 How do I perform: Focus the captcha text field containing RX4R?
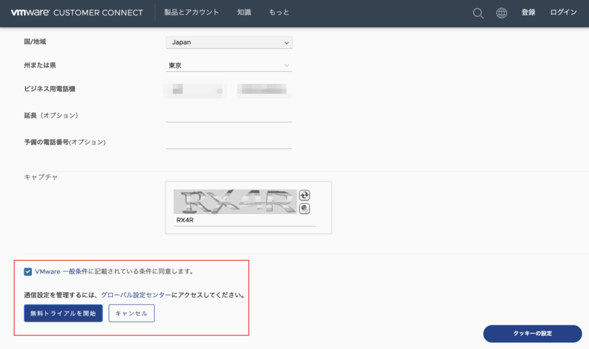tap(244, 220)
